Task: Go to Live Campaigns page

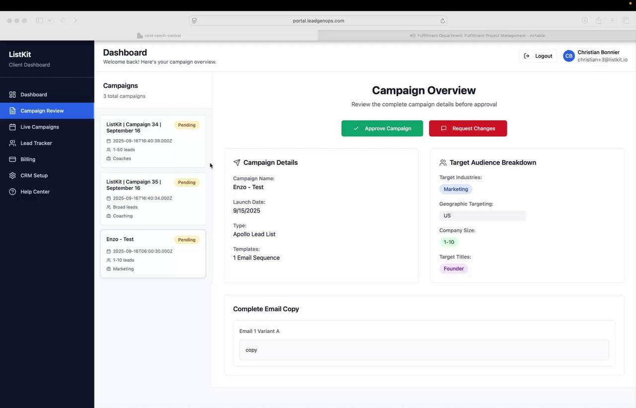Action: pos(47,127)
